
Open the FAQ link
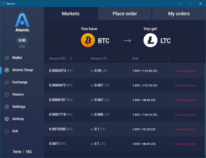pos(29,152)
